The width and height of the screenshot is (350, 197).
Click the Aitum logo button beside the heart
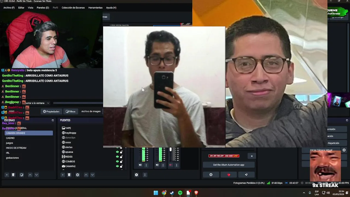click(246, 175)
